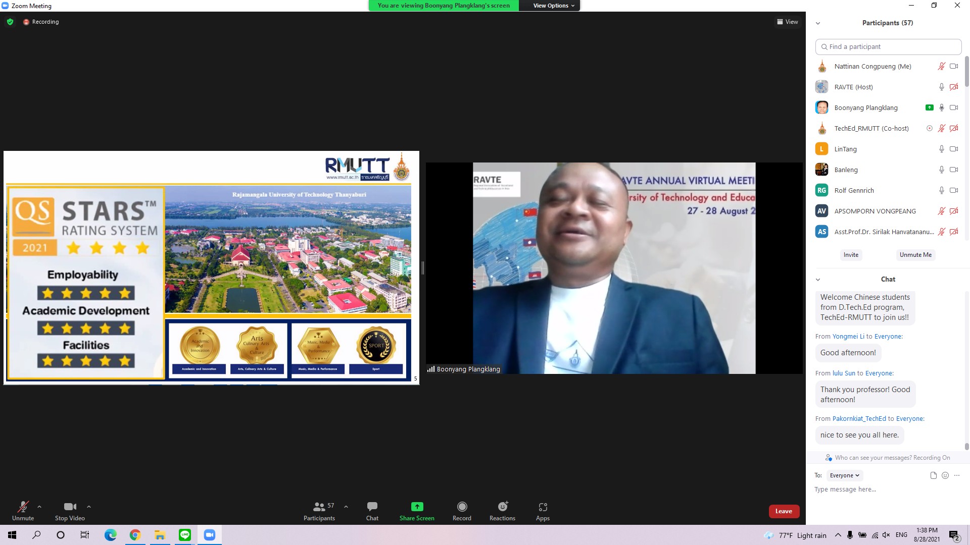970x545 pixels.
Task: Click Banleng camera icon
Action: 954,170
